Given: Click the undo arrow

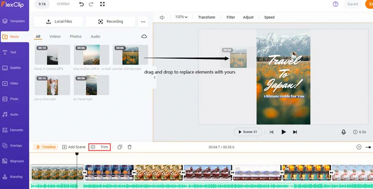Looking at the screenshot, I should tap(81, 4).
